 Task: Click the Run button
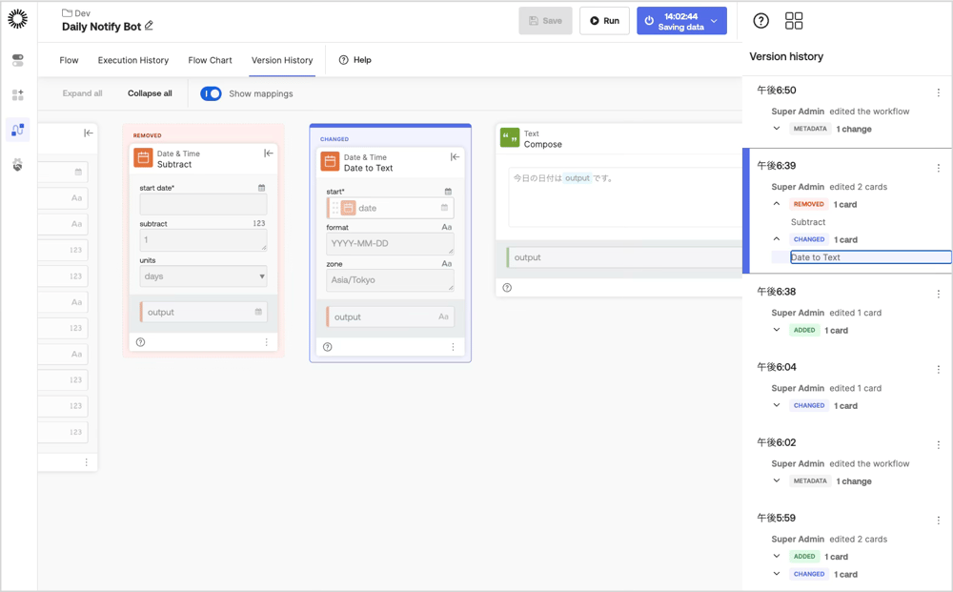[604, 21]
